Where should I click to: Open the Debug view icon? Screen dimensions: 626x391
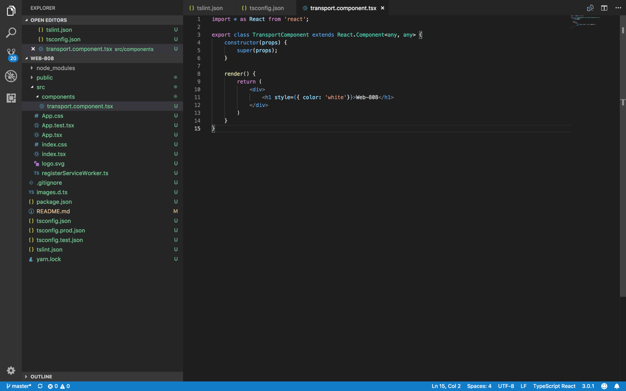coord(11,76)
